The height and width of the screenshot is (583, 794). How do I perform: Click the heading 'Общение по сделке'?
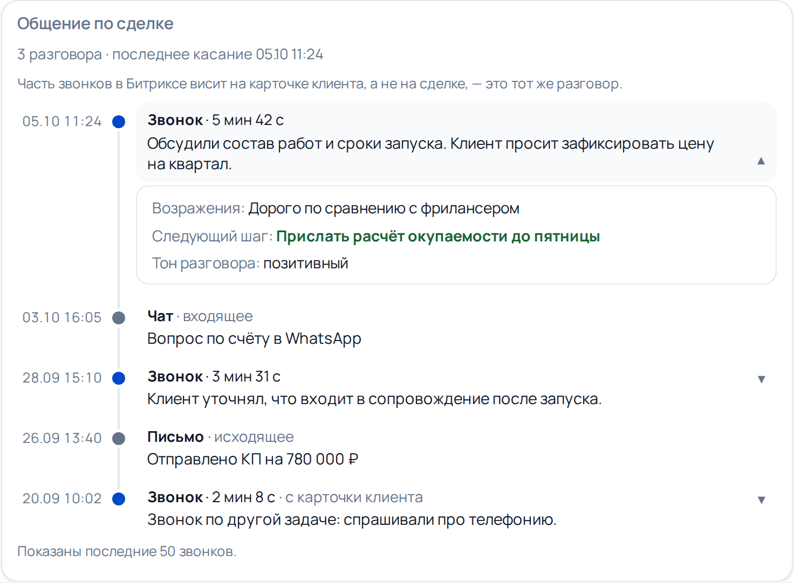point(95,24)
